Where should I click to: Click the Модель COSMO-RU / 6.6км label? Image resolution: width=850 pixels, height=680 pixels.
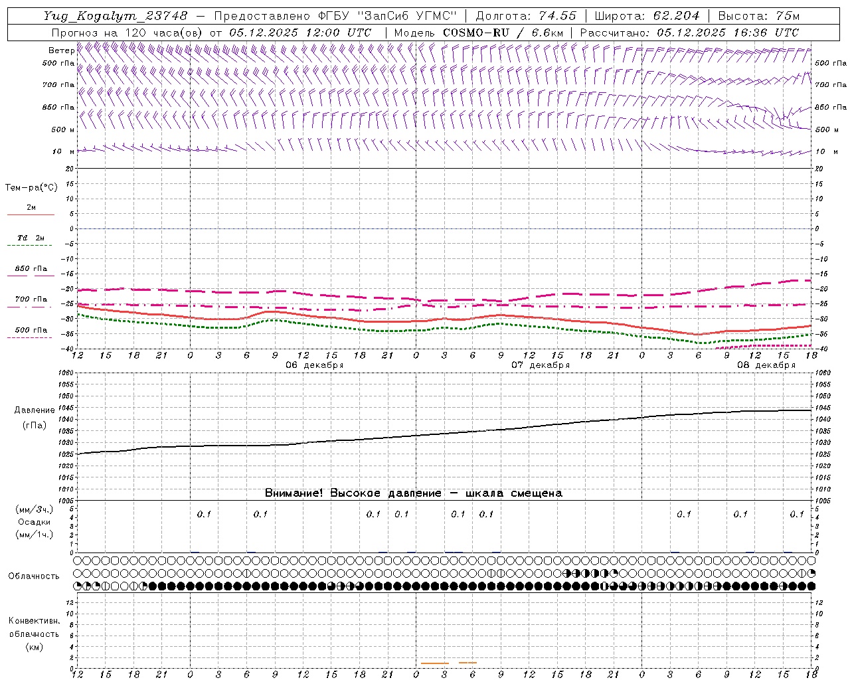pos(478,33)
